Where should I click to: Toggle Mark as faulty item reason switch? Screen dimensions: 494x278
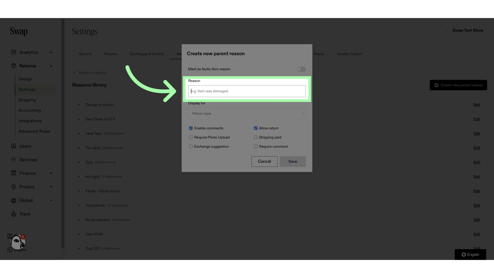(301, 69)
